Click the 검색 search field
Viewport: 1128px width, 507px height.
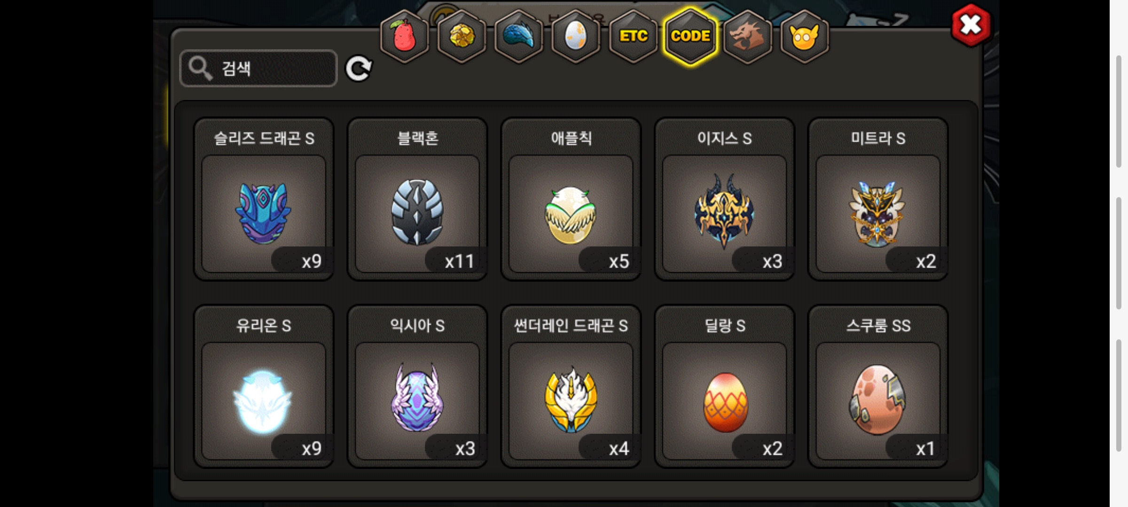coord(258,69)
